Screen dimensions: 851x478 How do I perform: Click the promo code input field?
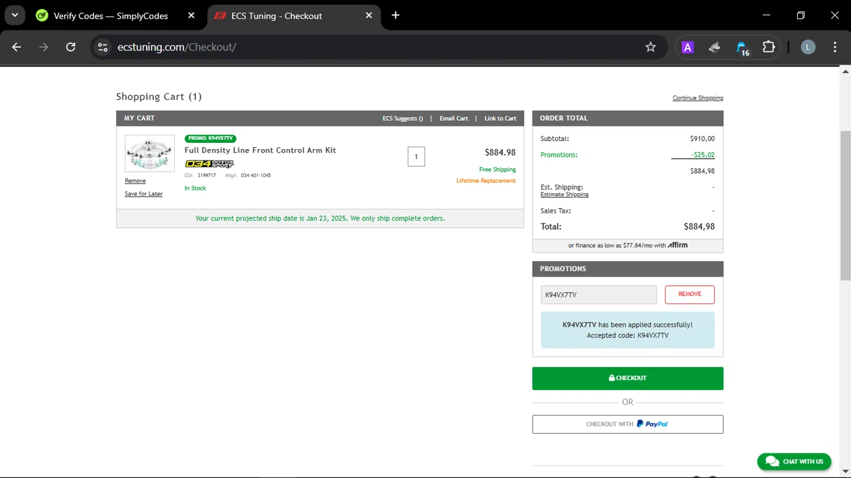coord(598,295)
